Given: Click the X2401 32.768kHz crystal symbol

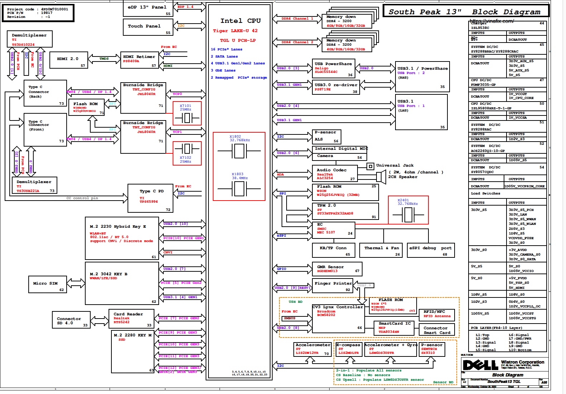Looking at the screenshot, I should pyautogui.click(x=408, y=215).
